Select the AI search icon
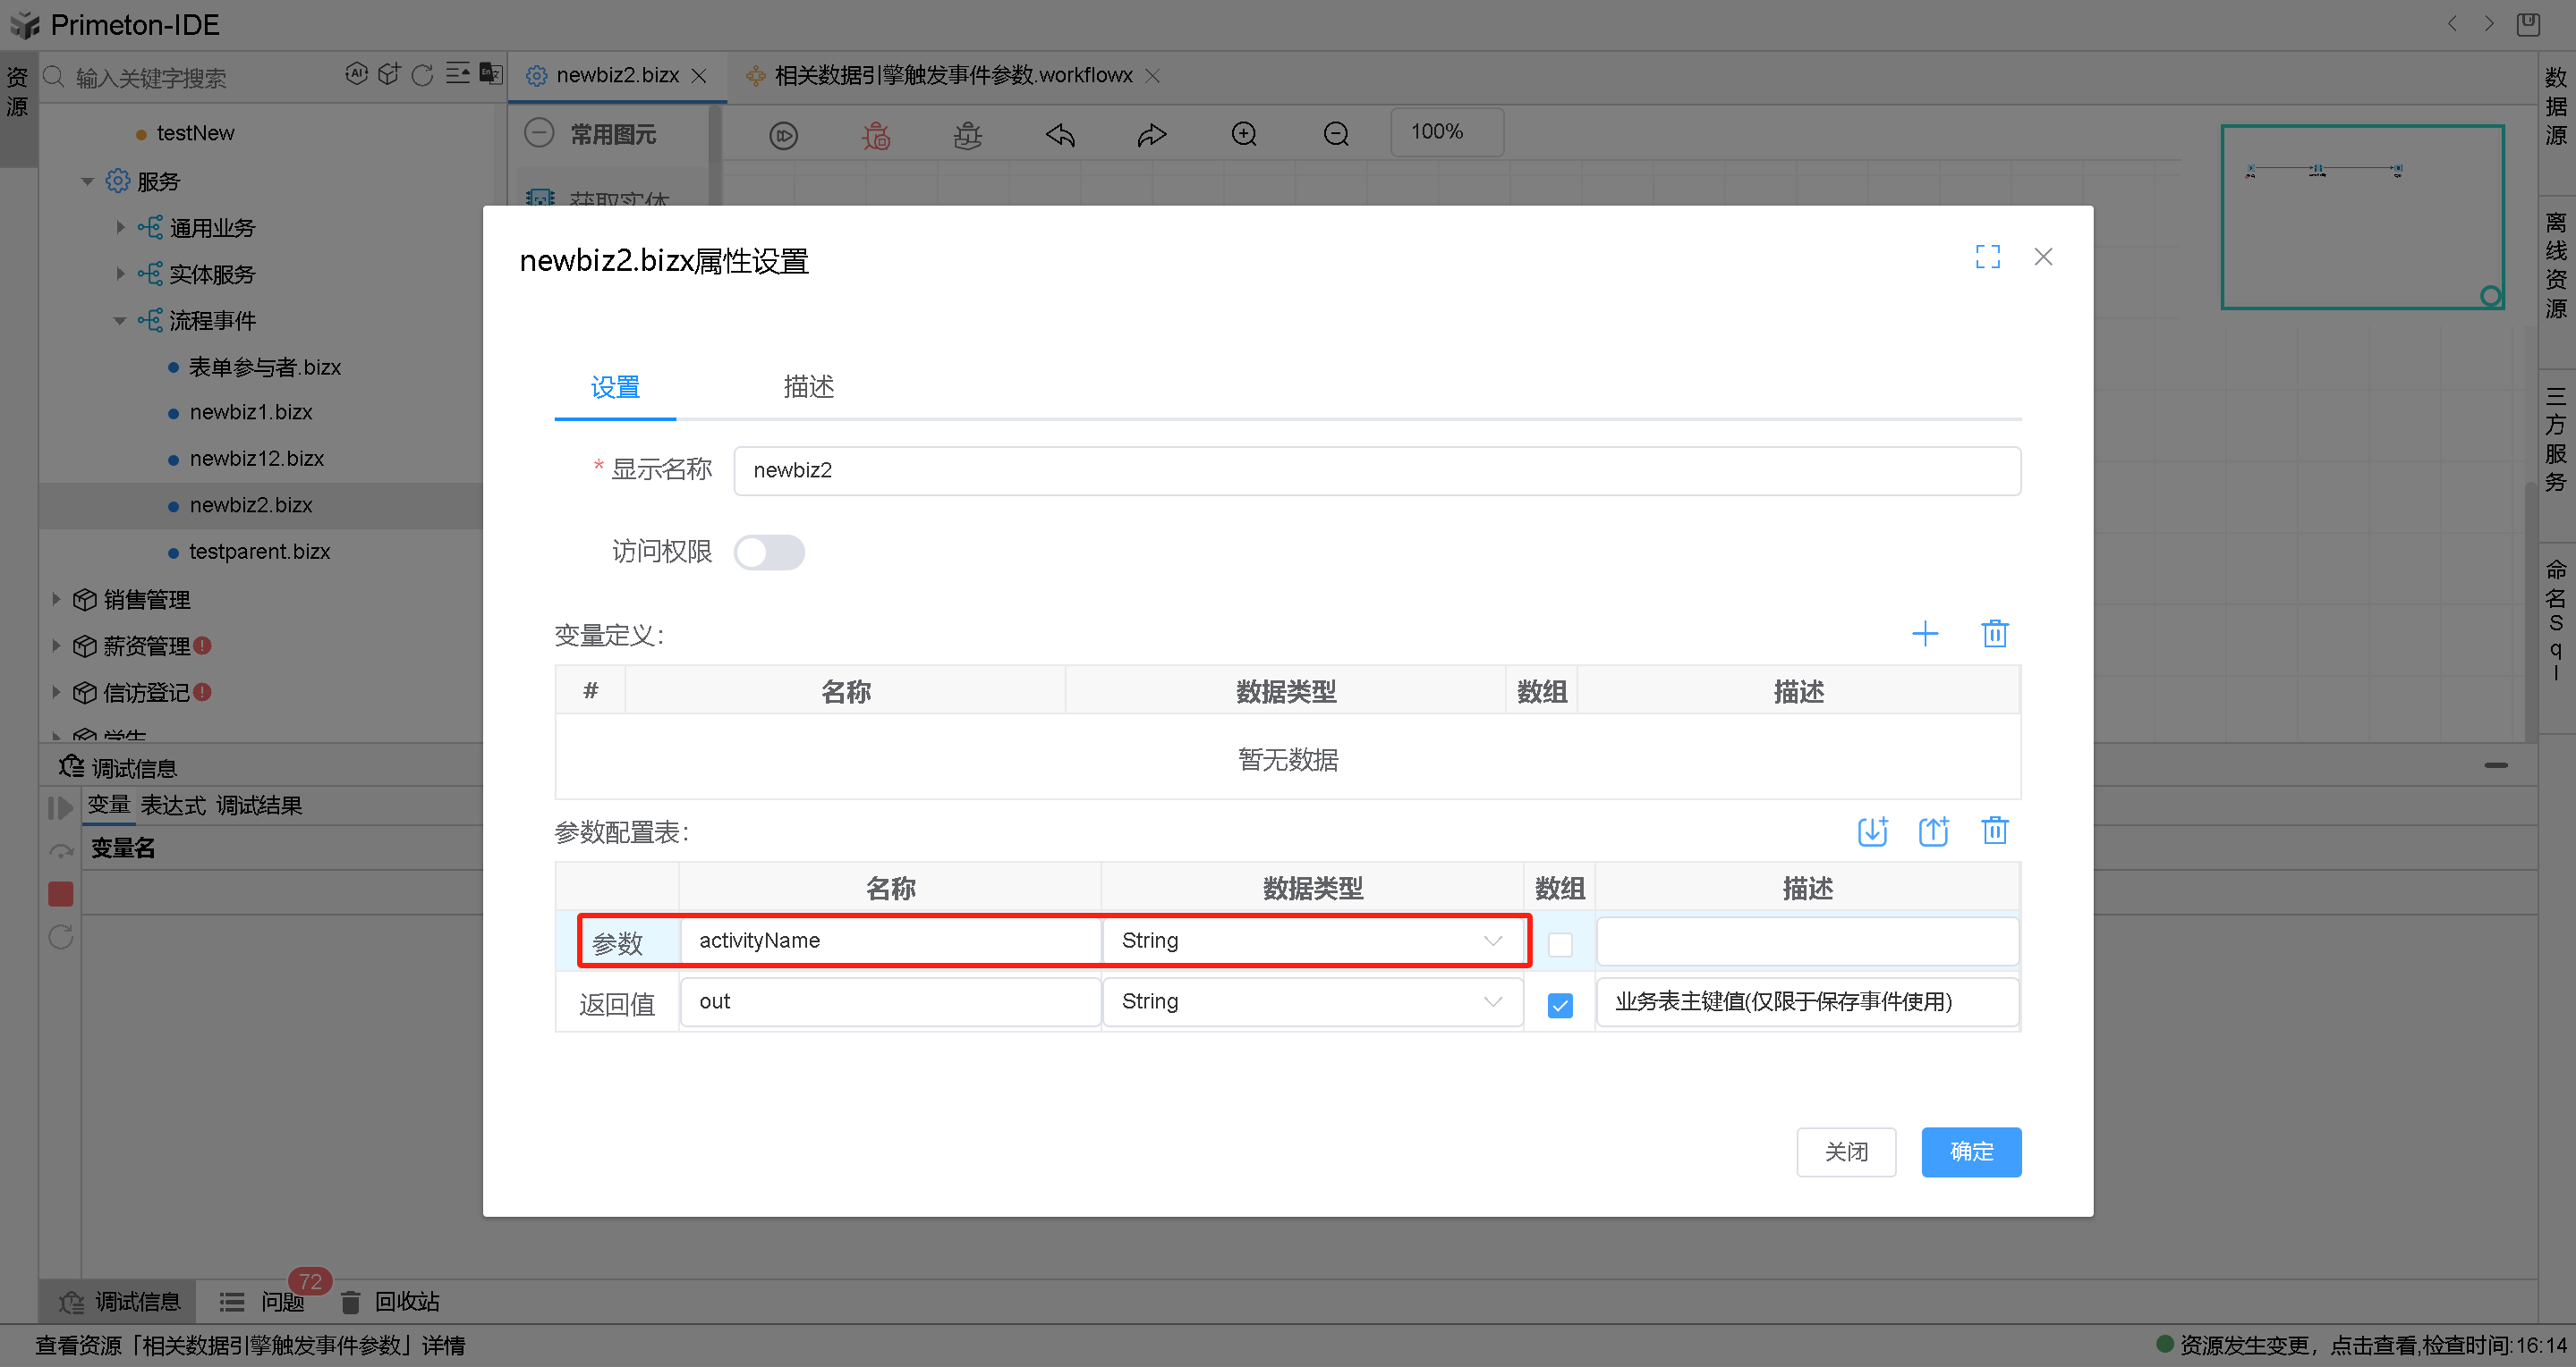2576x1367 pixels. [357, 74]
